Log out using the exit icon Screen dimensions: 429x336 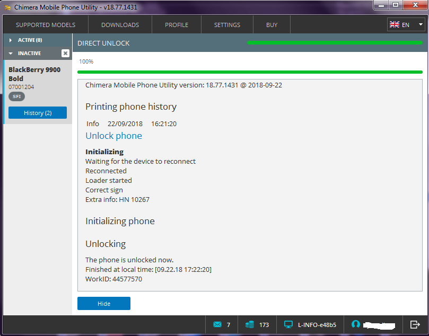pyautogui.click(x=415, y=324)
